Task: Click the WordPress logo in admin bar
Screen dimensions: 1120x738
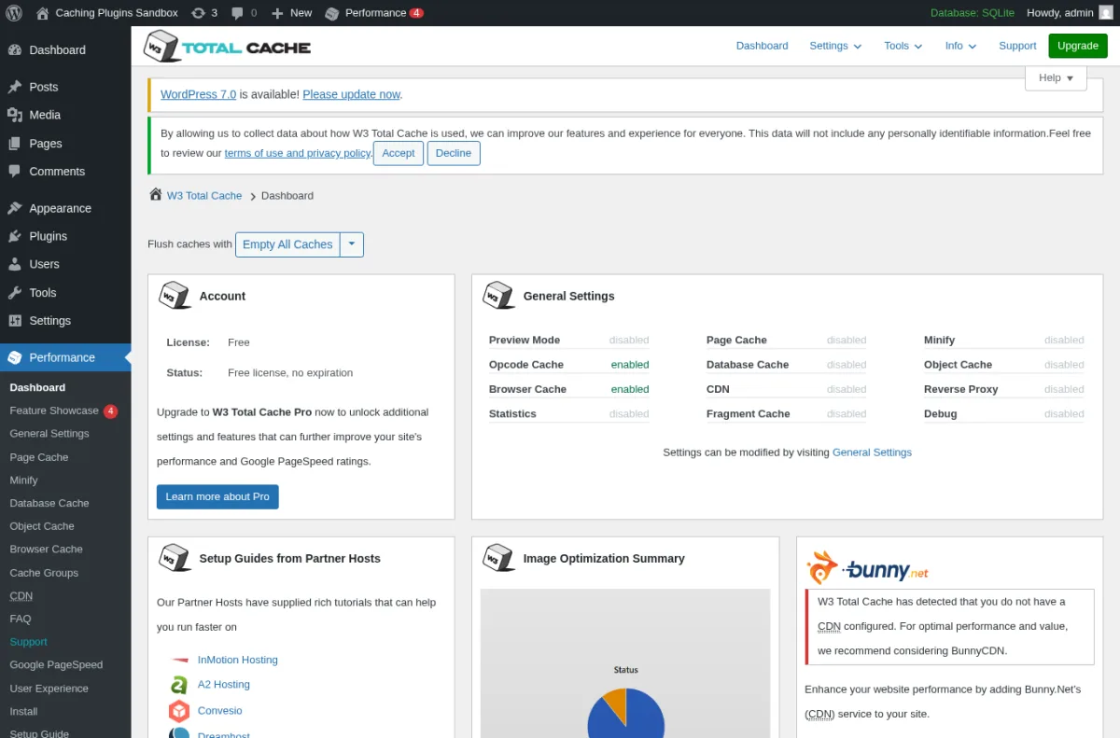Action: point(14,13)
